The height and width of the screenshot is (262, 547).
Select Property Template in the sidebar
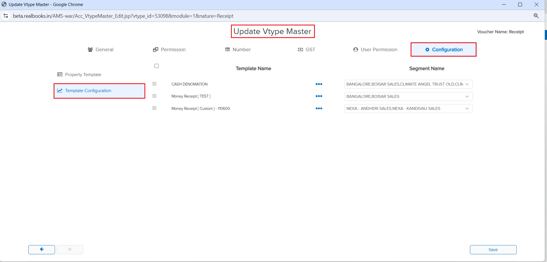pyautogui.click(x=83, y=75)
